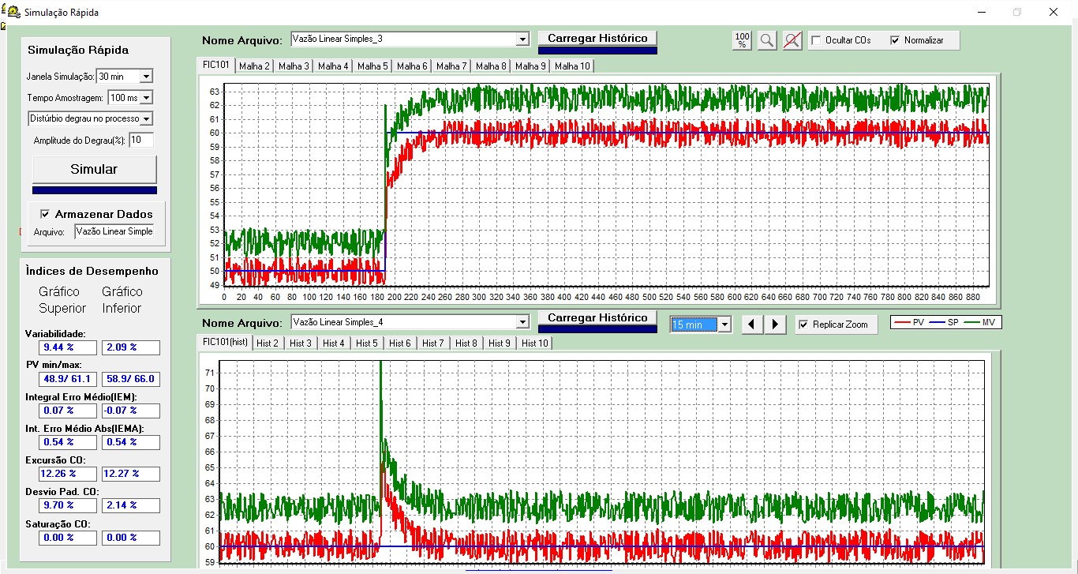Click the IEM -0.07 % value
The height and width of the screenshot is (574, 1078).
[x=131, y=411]
